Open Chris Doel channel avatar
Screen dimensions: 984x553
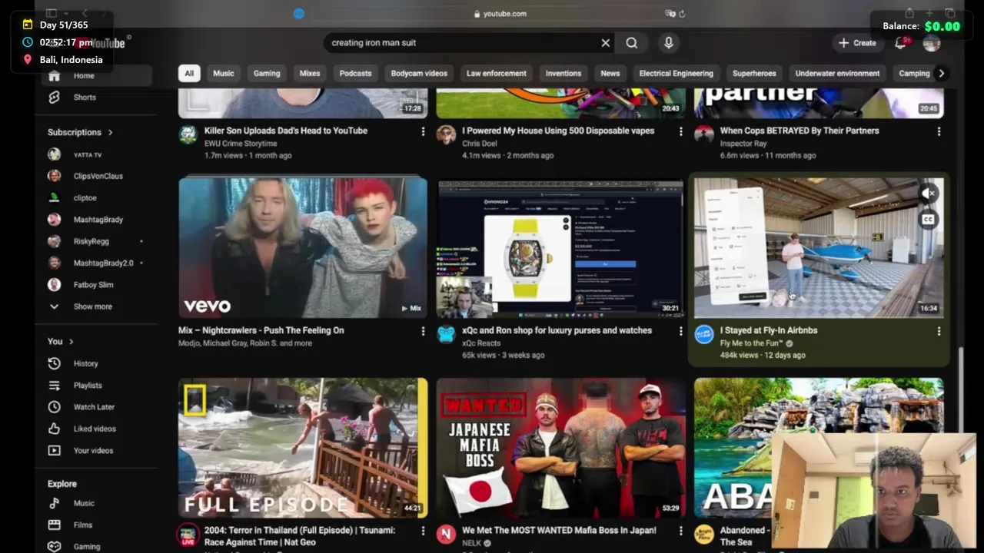446,135
